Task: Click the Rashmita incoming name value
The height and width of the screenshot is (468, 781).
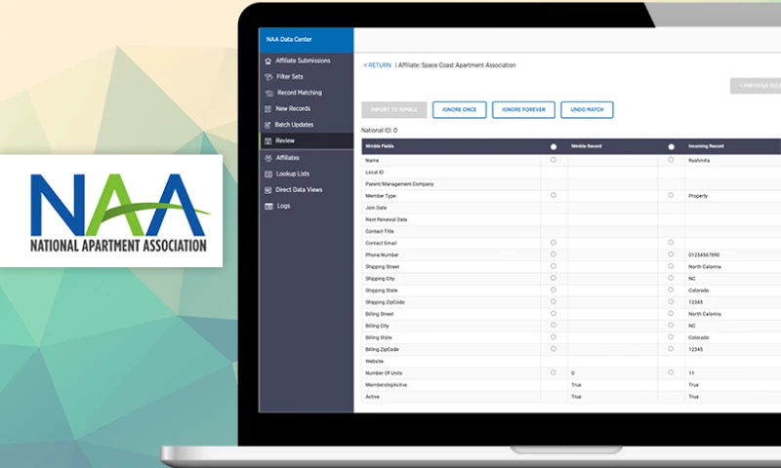Action: [x=699, y=161]
